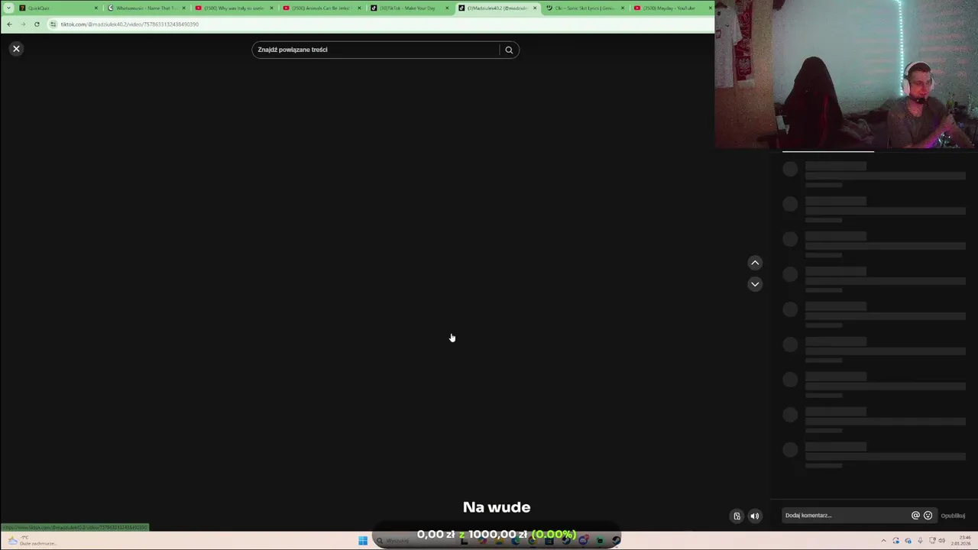Image resolution: width=978 pixels, height=550 pixels.
Task: Switch to 'TikTok - Make Your Day' tab
Action: (409, 8)
